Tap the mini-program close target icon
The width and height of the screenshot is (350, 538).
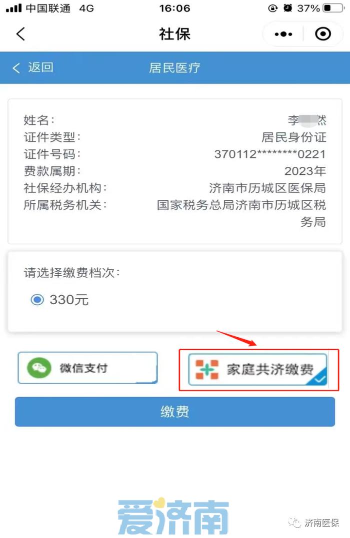pos(323,34)
